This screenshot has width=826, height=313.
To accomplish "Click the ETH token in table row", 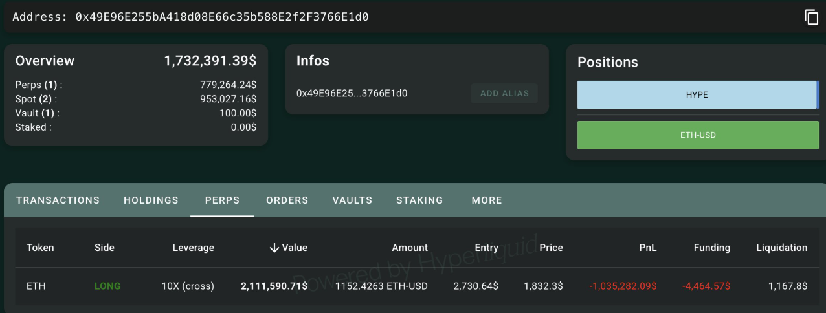I will [x=35, y=286].
